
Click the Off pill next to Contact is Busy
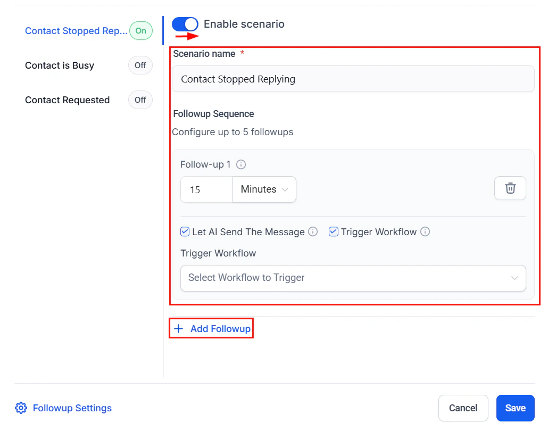pos(140,65)
